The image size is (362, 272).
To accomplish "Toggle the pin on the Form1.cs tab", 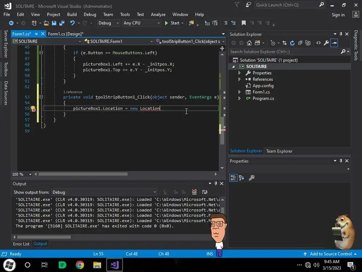I will click(36, 34).
